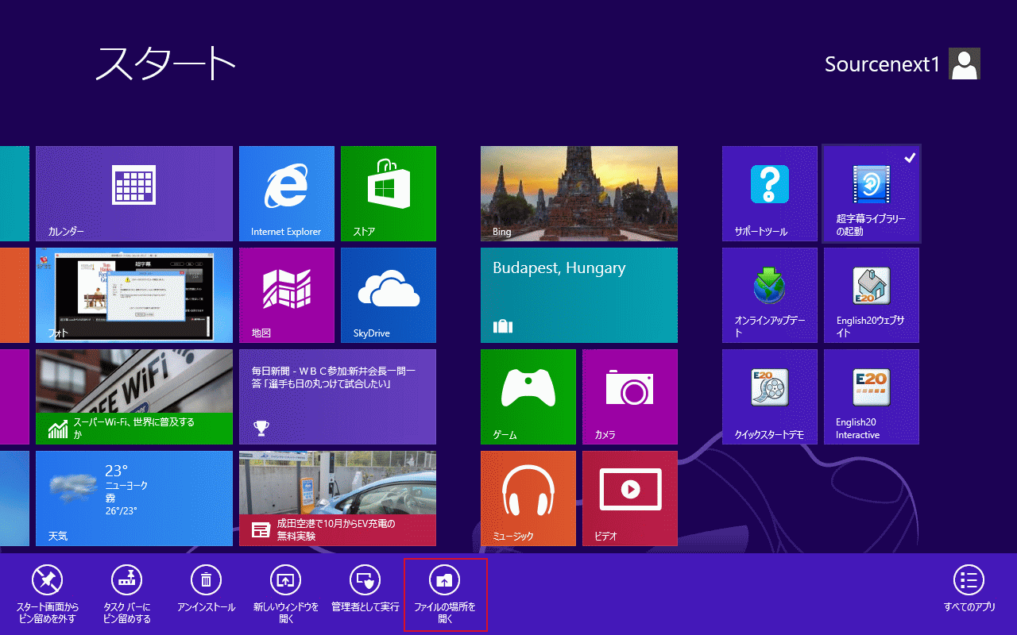Click Pin to taskbar (タスクバーにピン留めする)
1017x635 pixels.
click(127, 595)
